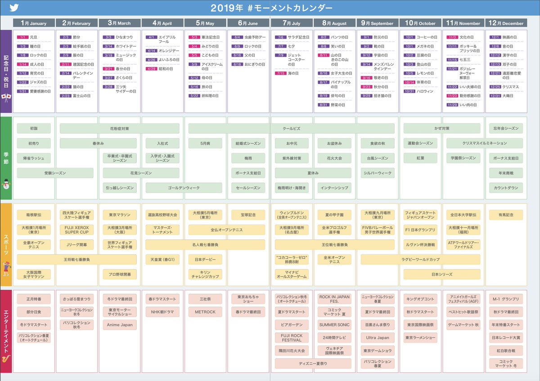The width and height of the screenshot is (540, 381).
Task: Select the 4月 April column header
Action: (x=162, y=23)
